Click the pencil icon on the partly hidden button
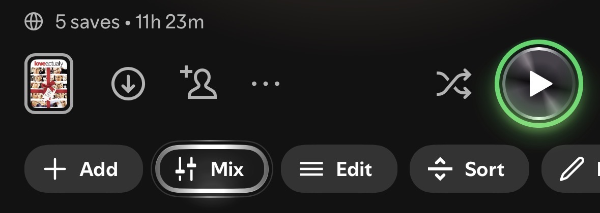This screenshot has width=600, height=213. click(x=572, y=169)
